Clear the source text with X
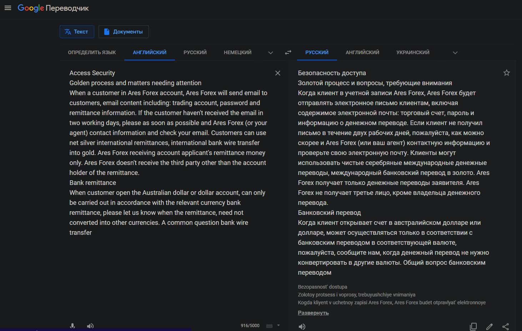The height and width of the screenshot is (331, 522). coord(278,73)
